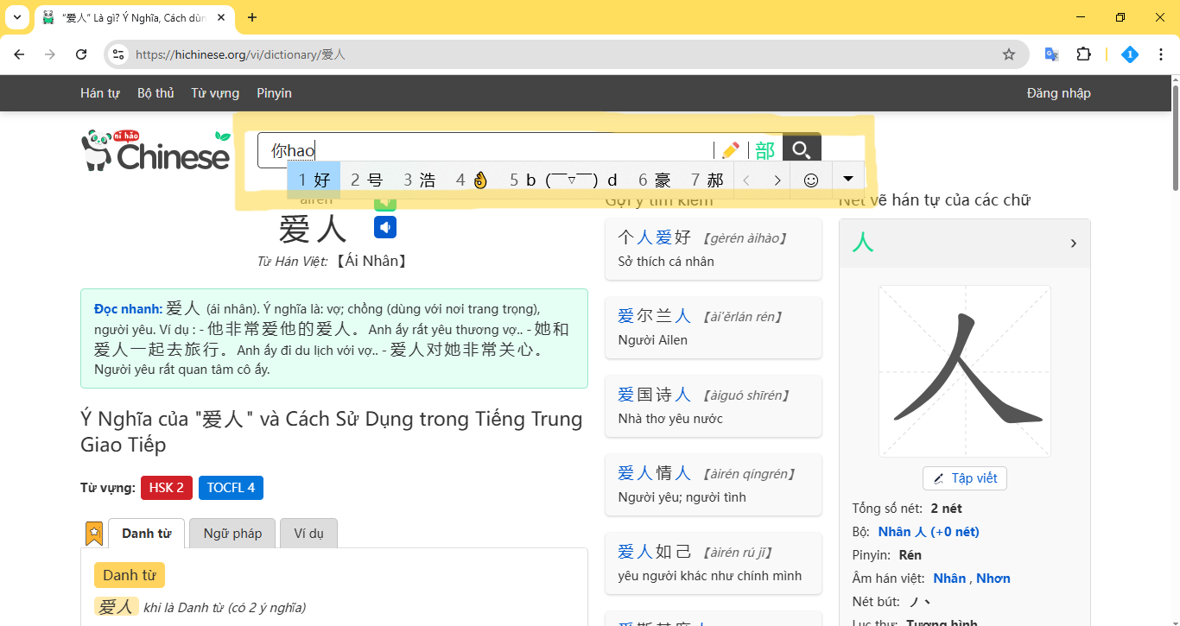Select candidate 7 郝

pos(707,180)
